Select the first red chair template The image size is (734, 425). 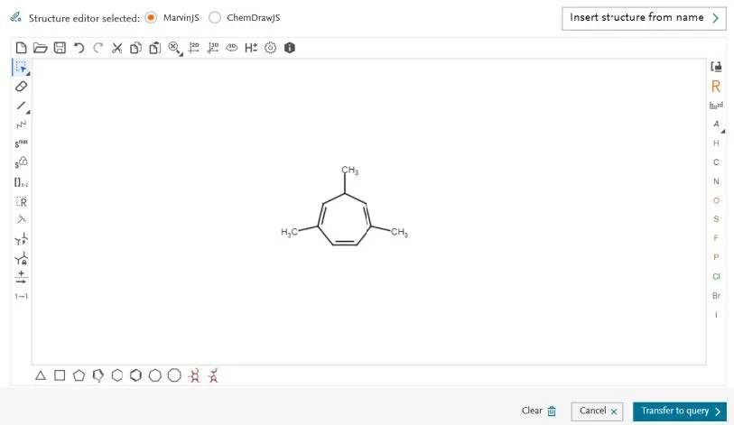194,375
